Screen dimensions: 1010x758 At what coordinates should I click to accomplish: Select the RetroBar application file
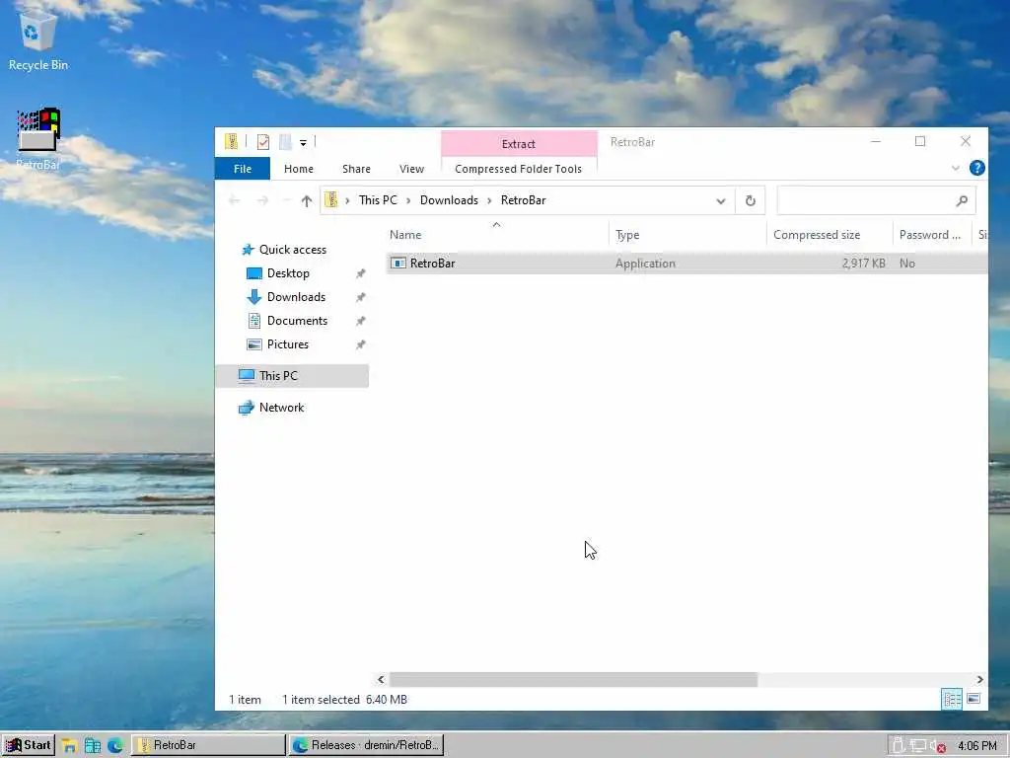686,263
